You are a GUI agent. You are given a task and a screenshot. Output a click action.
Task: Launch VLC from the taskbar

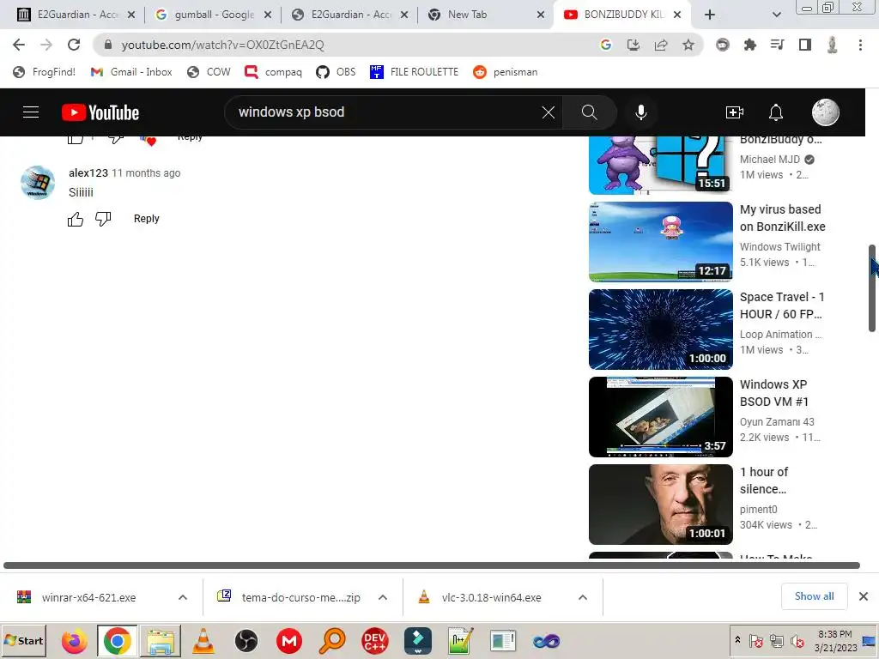coord(203,641)
